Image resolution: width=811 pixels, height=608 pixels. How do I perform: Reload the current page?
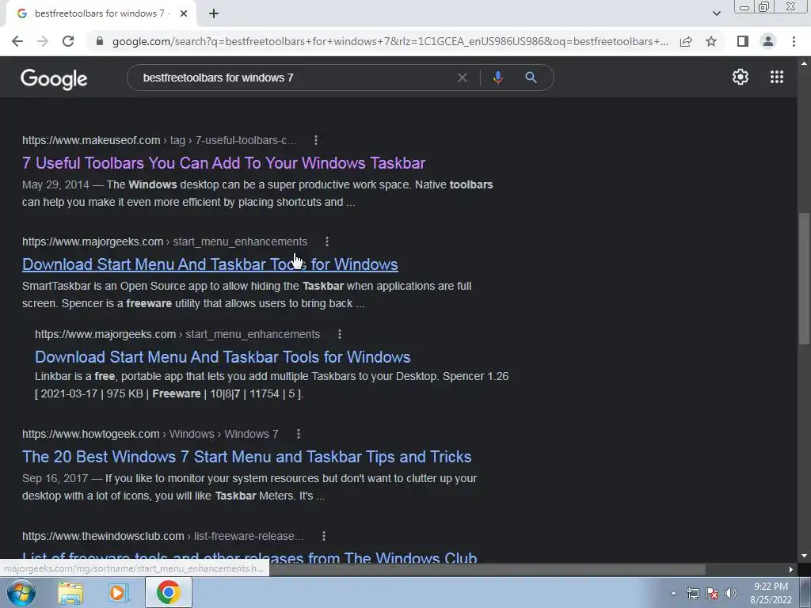click(x=68, y=41)
